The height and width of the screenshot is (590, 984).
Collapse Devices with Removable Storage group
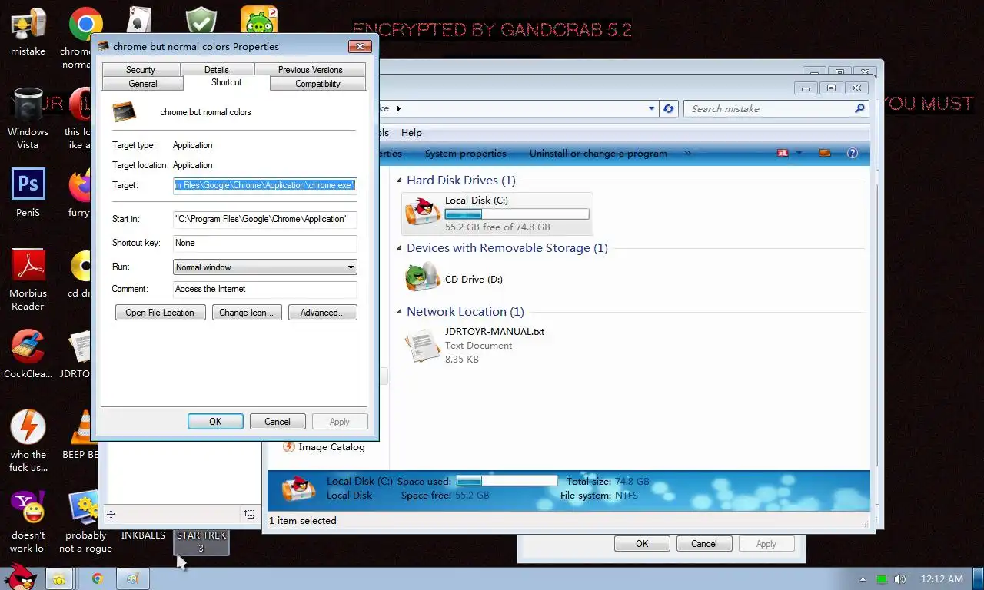point(399,248)
